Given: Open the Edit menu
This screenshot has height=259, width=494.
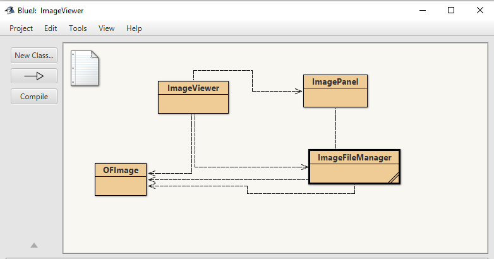Looking at the screenshot, I should click(51, 28).
